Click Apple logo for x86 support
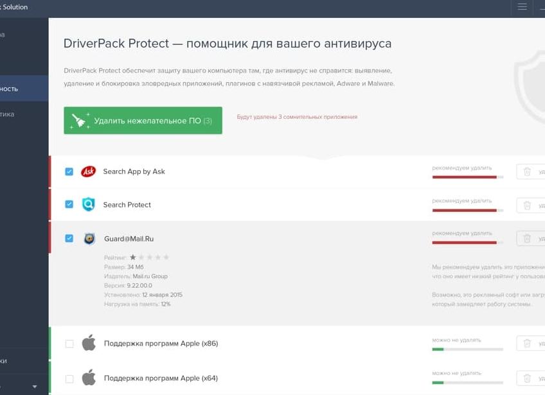Viewport: 545px width, 395px height. [x=89, y=343]
